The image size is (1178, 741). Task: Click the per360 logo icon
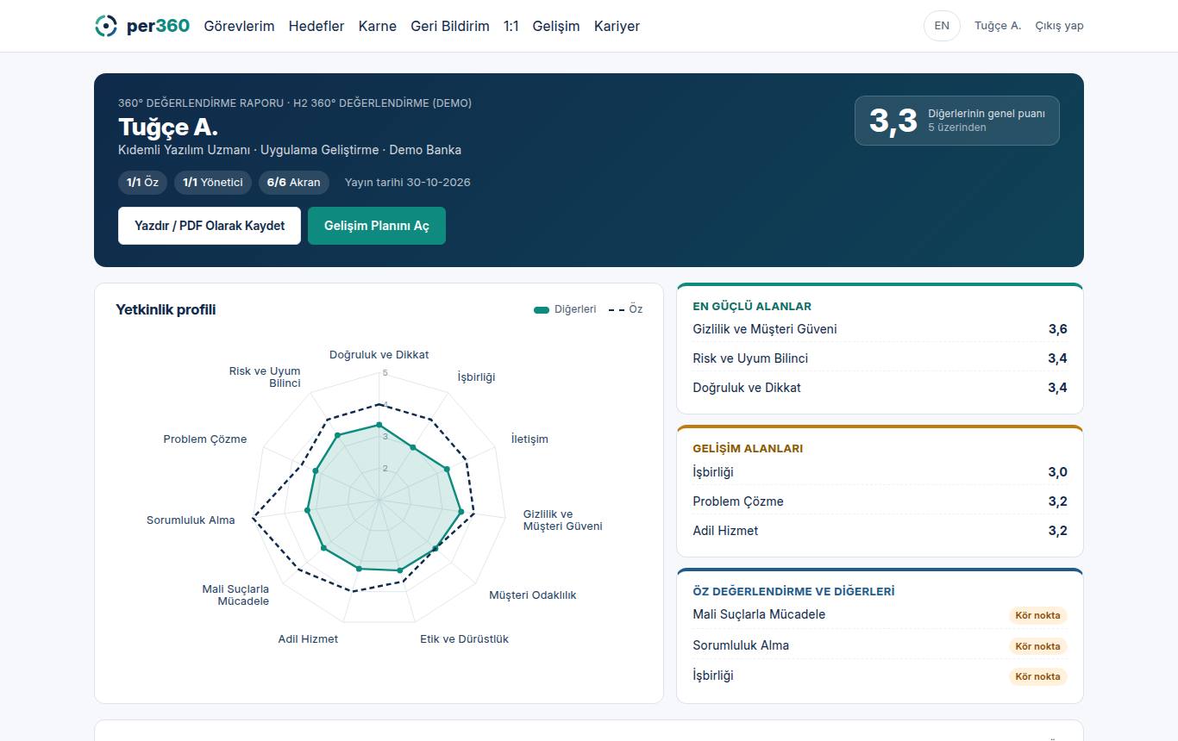click(105, 26)
